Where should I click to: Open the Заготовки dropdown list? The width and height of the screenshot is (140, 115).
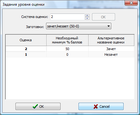[x=79, y=26]
